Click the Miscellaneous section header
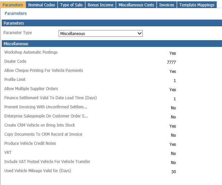The height and width of the screenshot is (185, 222). coord(112,44)
